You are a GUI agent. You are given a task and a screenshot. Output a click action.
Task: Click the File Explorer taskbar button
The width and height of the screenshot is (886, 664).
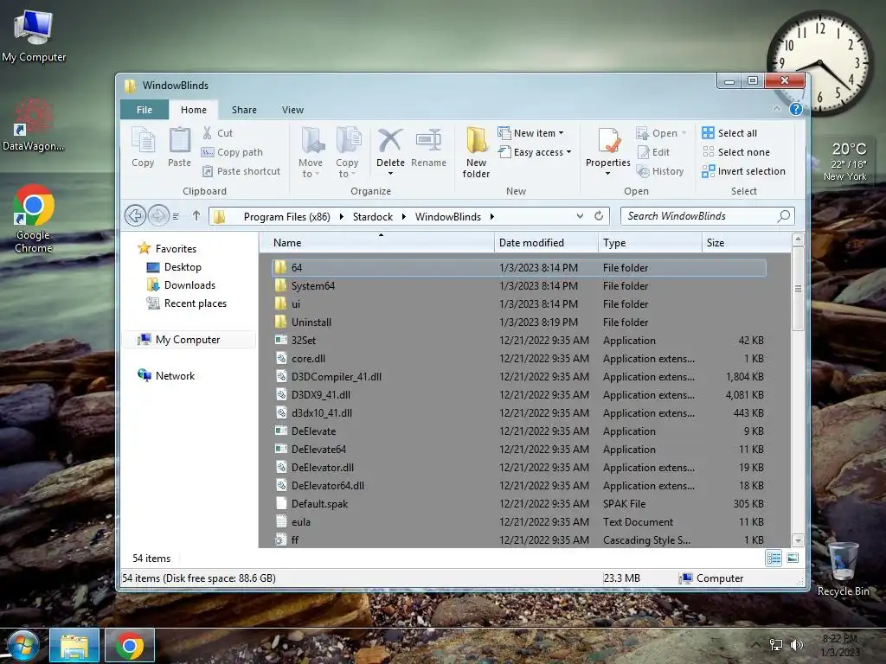[74, 645]
